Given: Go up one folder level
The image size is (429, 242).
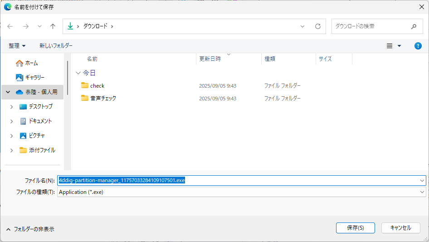Looking at the screenshot, I should point(53,26).
